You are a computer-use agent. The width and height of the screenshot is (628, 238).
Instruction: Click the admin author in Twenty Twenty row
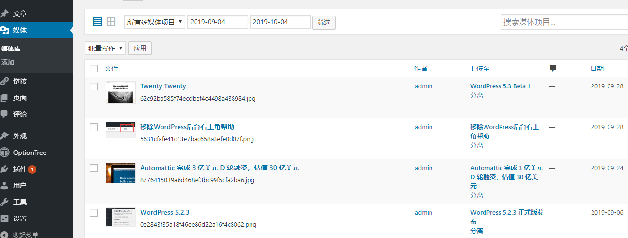(424, 86)
